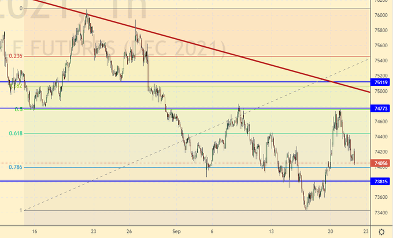Click 73400 on the price scale
The image size is (393, 238).
coord(380,213)
